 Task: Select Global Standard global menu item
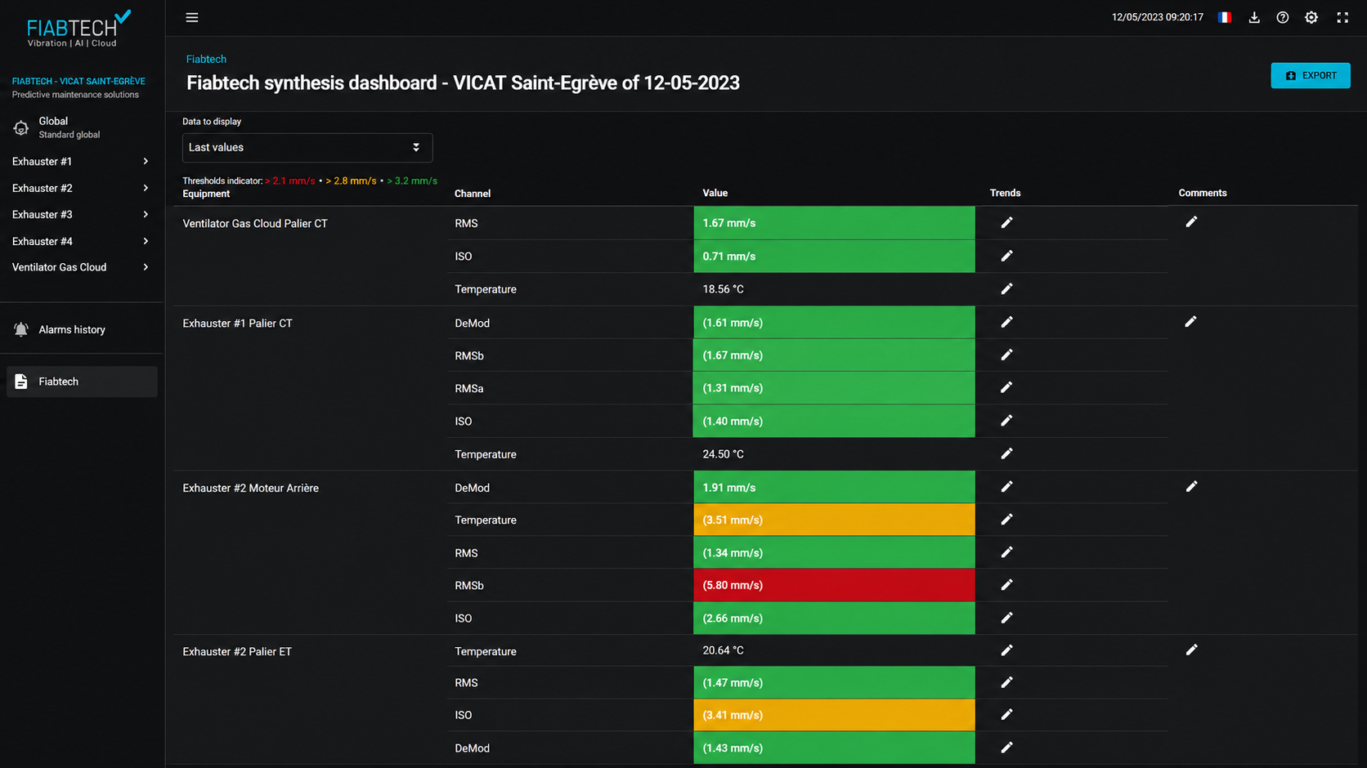pos(82,127)
